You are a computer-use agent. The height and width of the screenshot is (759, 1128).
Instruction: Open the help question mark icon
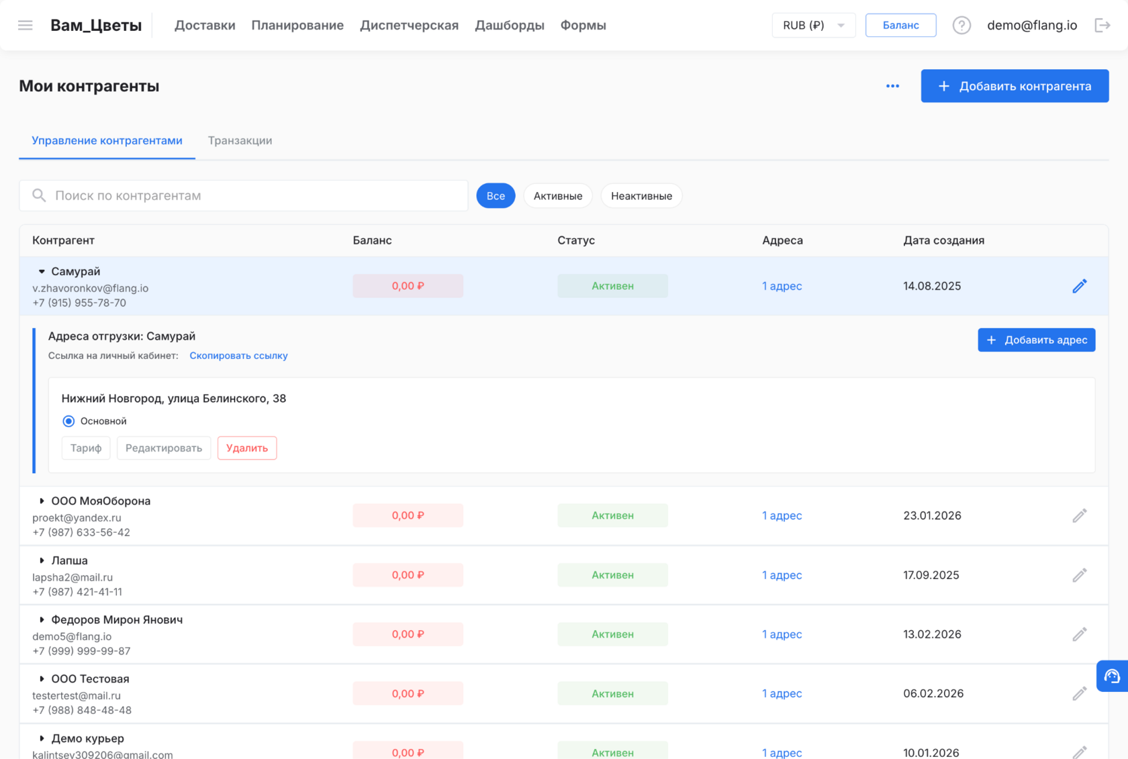click(x=961, y=25)
